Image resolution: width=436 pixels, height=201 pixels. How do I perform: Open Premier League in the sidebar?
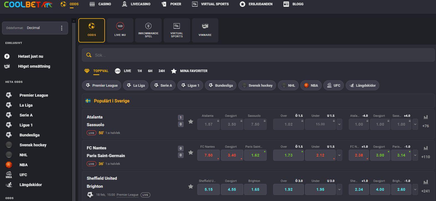point(34,95)
